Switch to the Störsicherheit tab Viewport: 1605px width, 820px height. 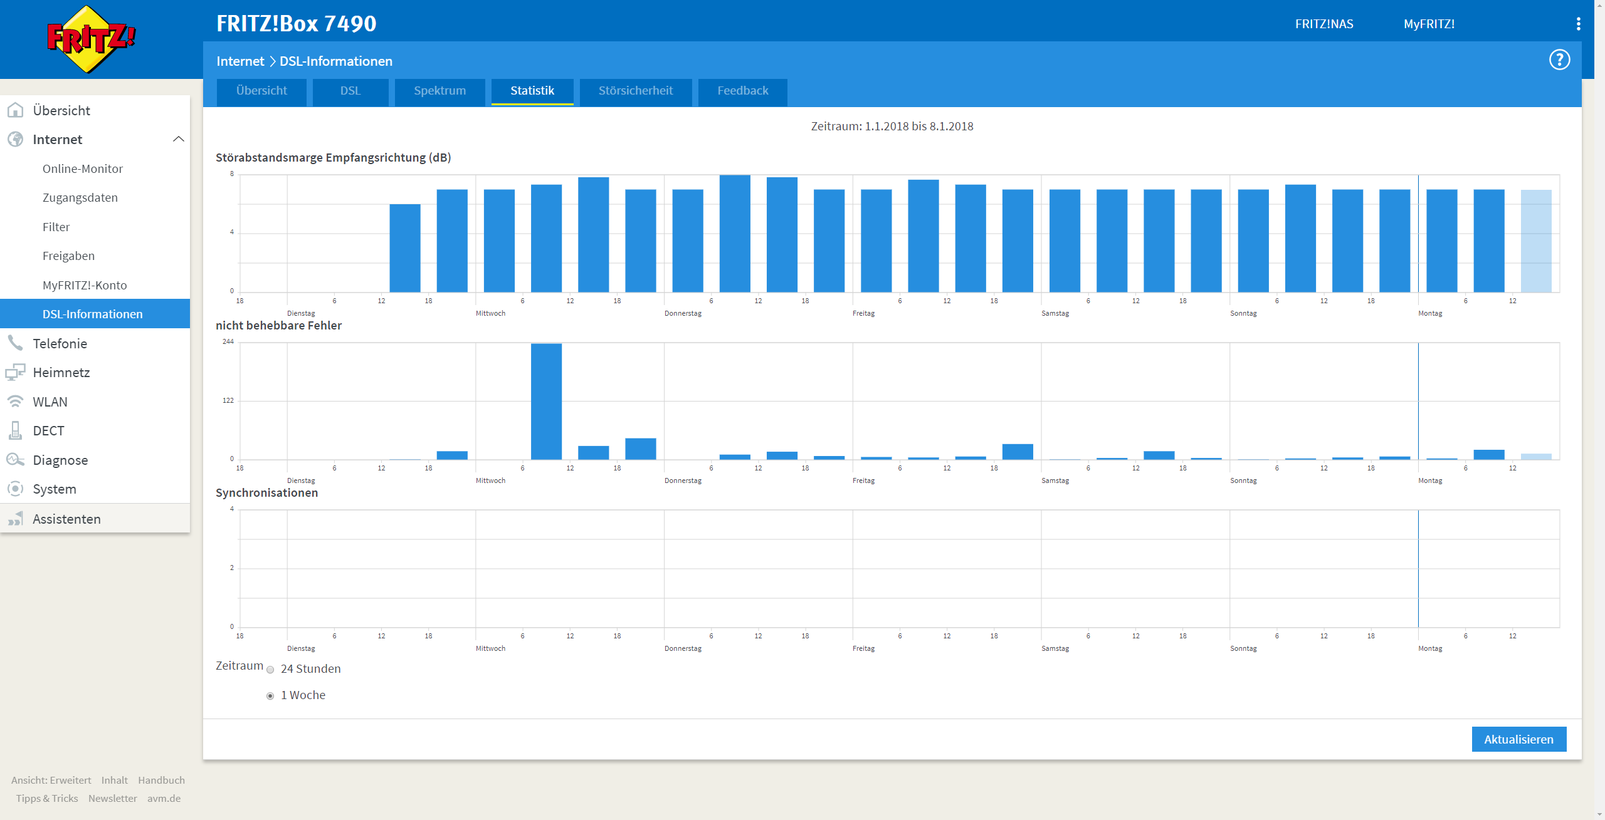(x=635, y=91)
